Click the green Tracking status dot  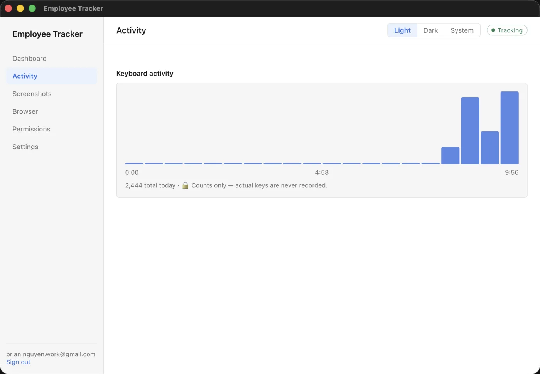493,30
